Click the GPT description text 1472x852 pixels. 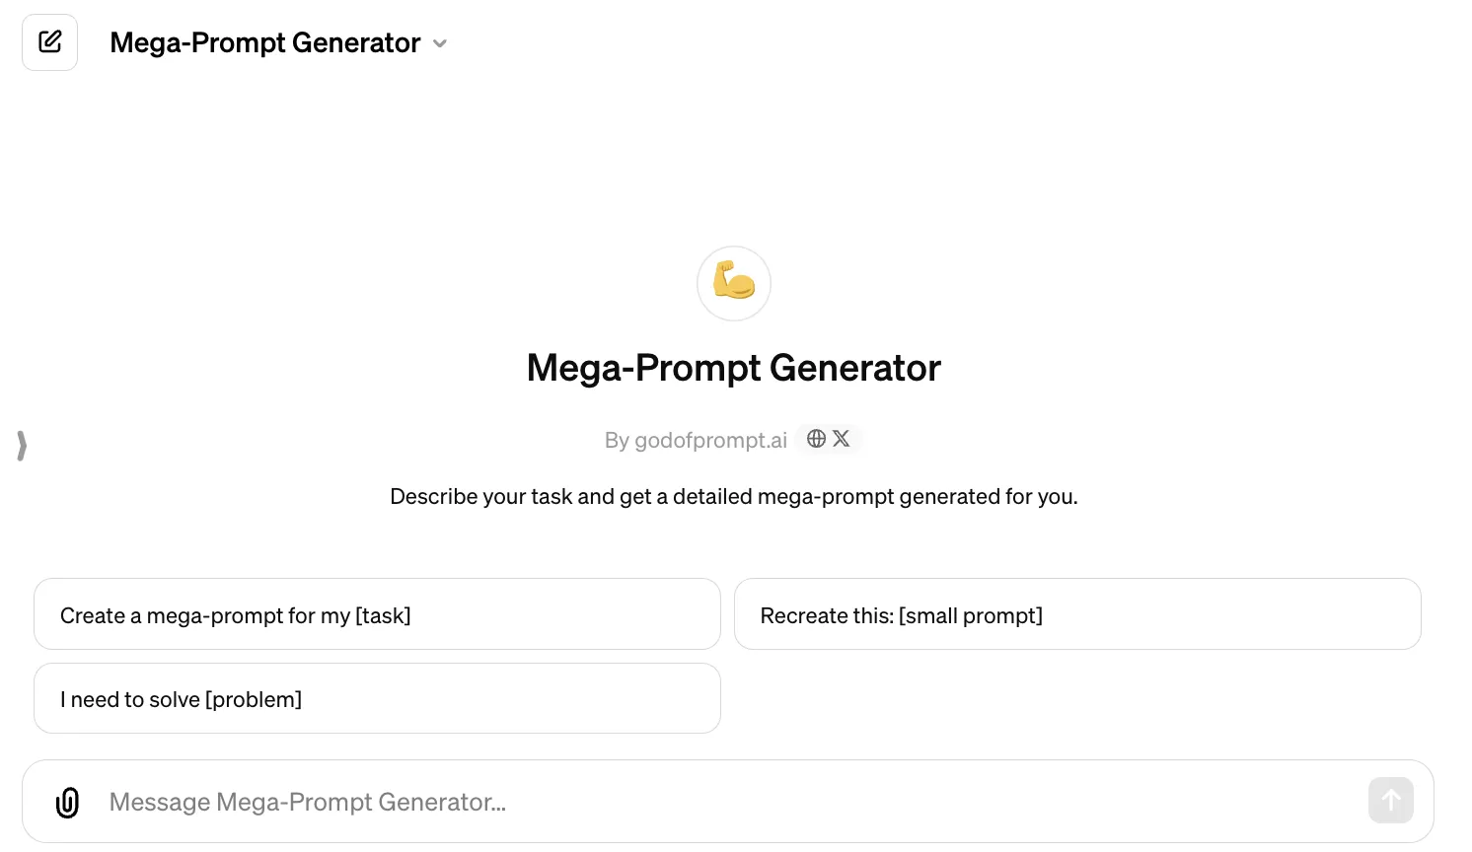[734, 496]
